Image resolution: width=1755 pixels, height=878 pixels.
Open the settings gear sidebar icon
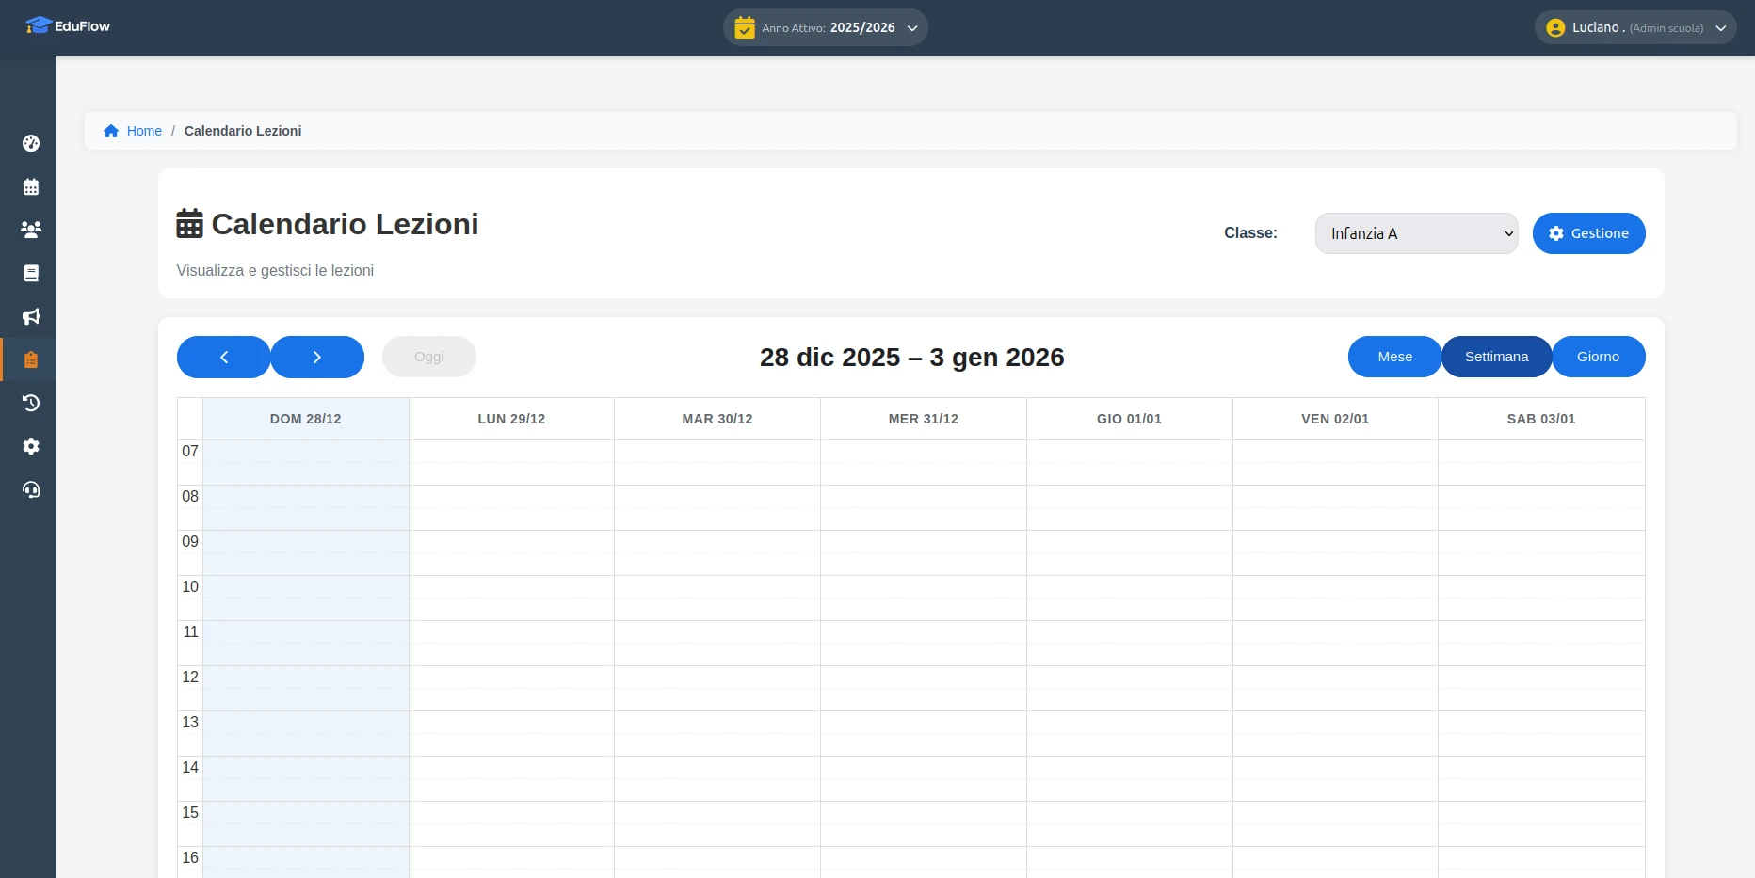point(31,446)
